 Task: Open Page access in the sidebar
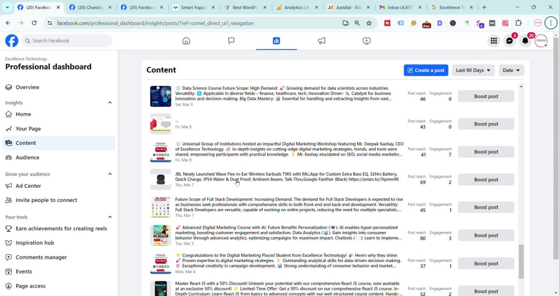(x=59, y=286)
